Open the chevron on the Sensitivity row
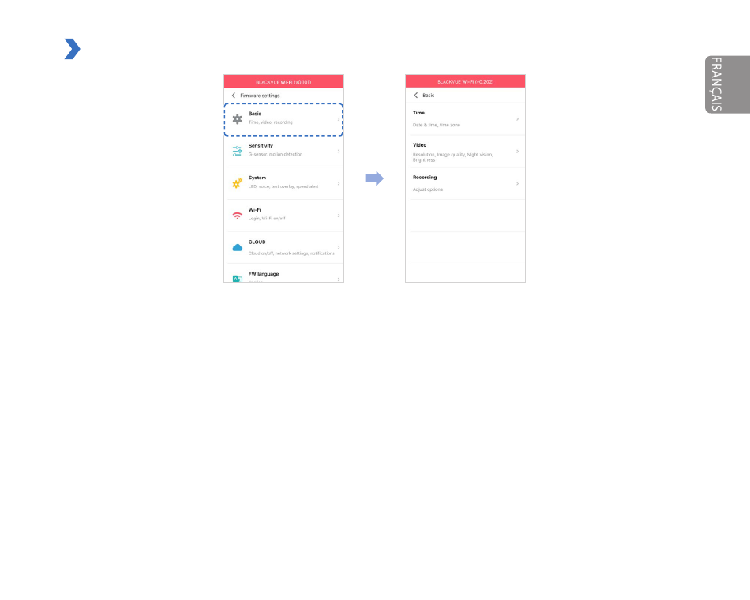This screenshot has width=750, height=600. 339,151
